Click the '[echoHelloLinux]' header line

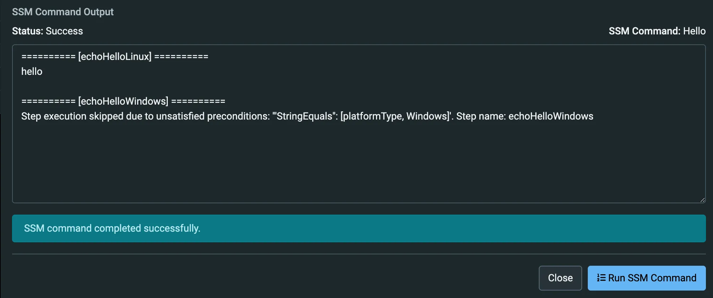coord(115,56)
